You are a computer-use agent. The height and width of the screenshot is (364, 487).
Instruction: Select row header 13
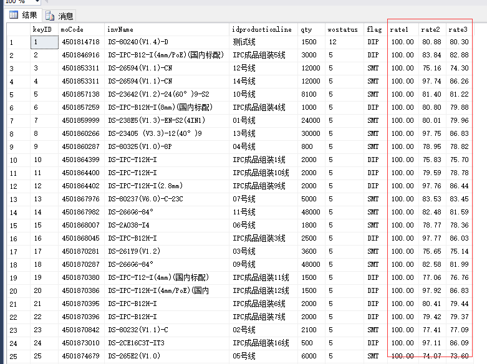[x=19, y=199]
